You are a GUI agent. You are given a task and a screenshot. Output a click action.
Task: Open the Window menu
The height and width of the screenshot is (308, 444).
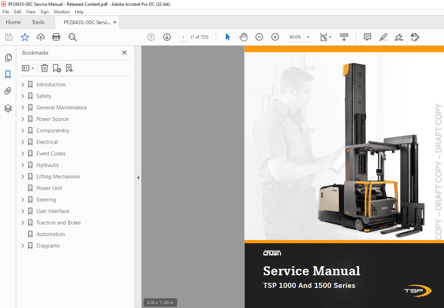click(x=62, y=12)
